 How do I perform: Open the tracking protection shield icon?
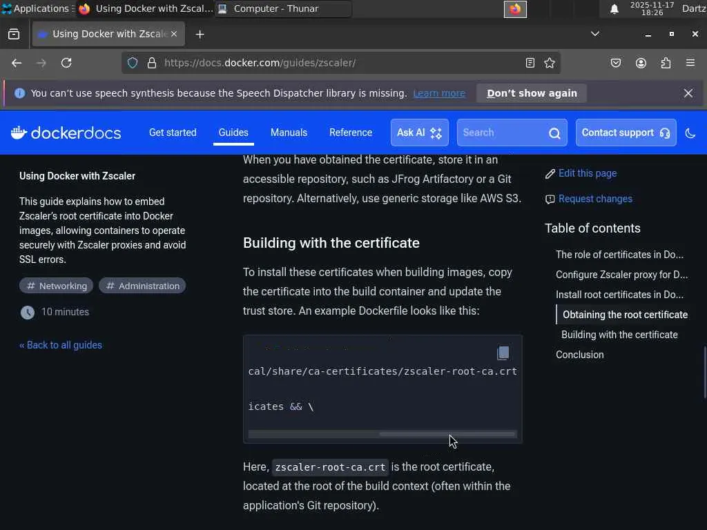click(132, 63)
